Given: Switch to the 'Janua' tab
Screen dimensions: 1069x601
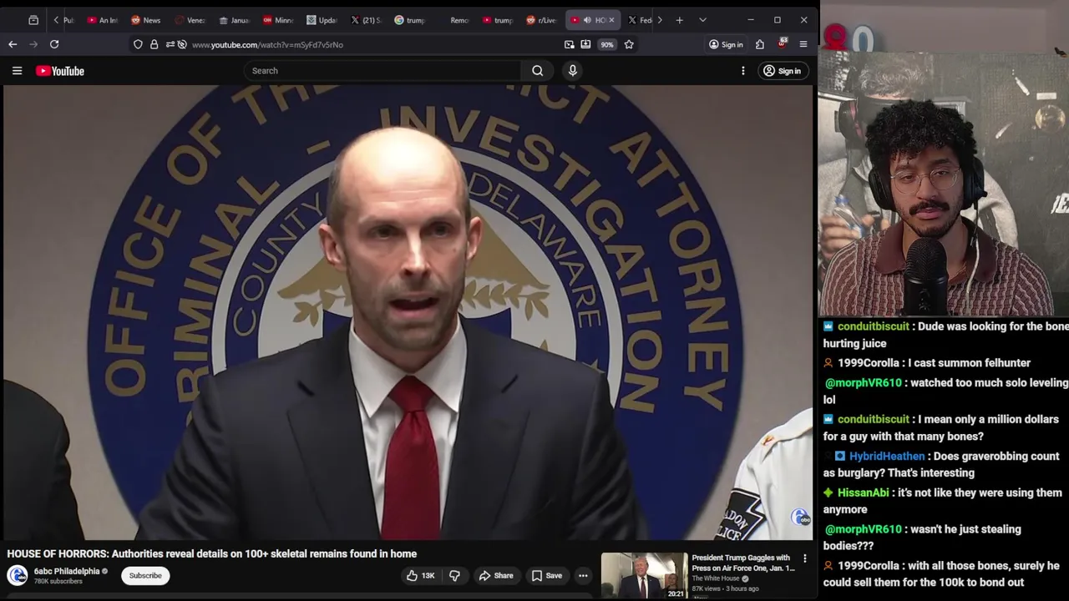Looking at the screenshot, I should point(234,20).
